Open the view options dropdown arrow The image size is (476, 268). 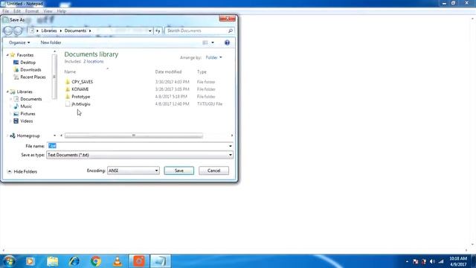click(213, 42)
